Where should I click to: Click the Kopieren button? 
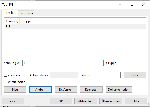tap(91, 90)
